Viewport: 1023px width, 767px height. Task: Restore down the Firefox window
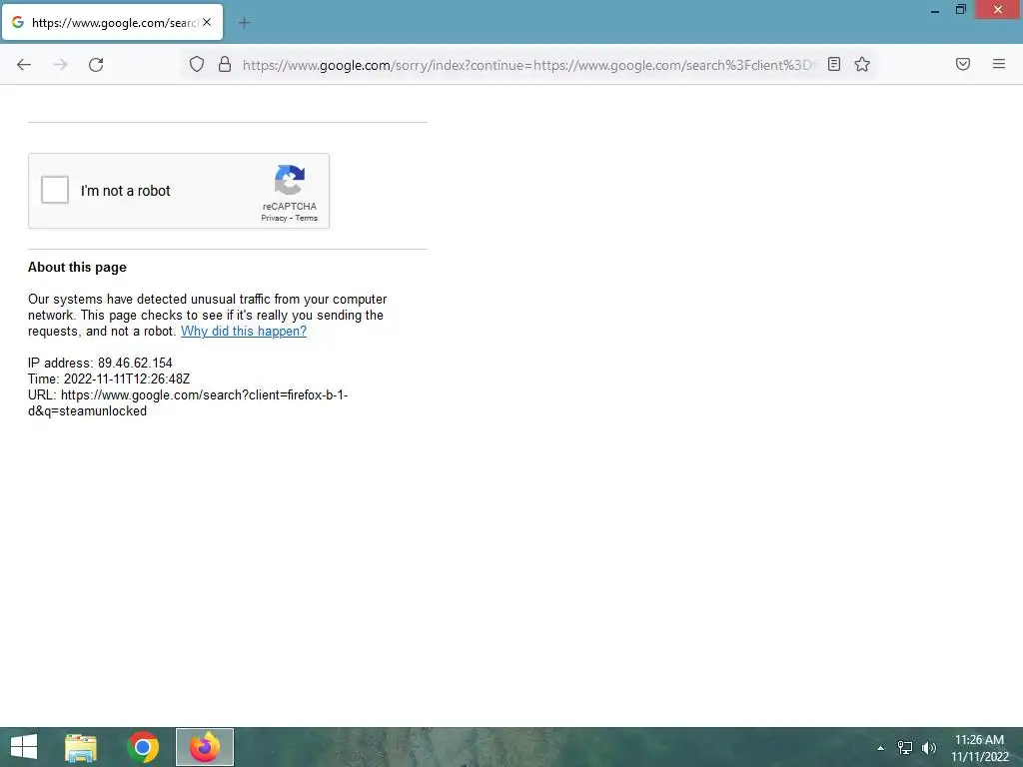point(960,10)
